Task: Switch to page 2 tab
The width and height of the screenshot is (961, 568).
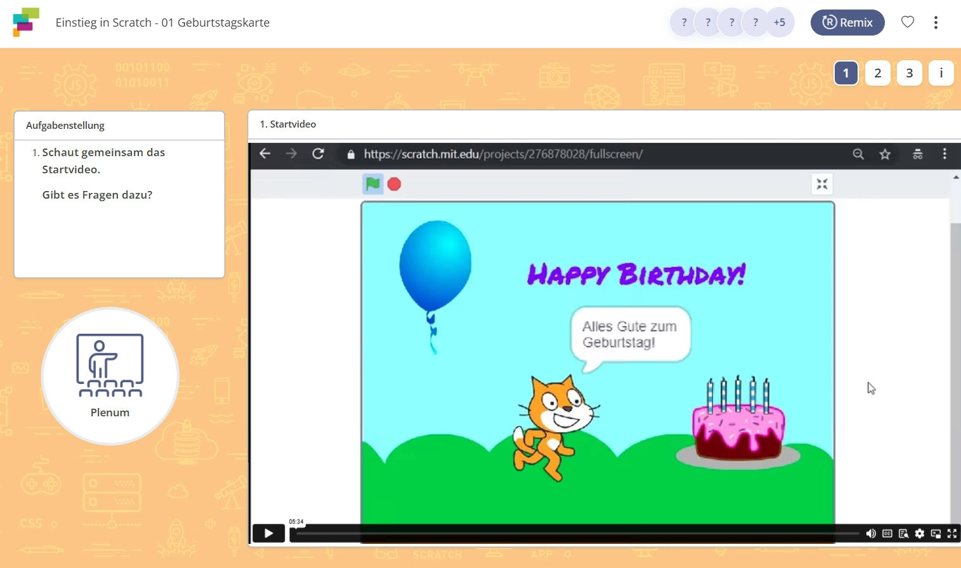Action: point(878,73)
